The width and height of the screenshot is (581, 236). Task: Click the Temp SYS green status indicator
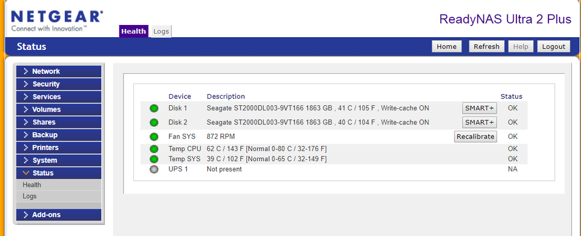pos(154,159)
